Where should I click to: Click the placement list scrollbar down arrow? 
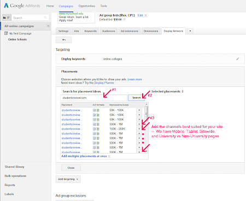coord(147,151)
